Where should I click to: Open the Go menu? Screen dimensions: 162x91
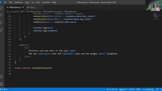pyautogui.click(x=33, y=2)
